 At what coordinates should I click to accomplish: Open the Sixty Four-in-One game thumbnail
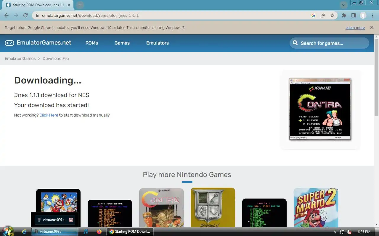(x=110, y=213)
